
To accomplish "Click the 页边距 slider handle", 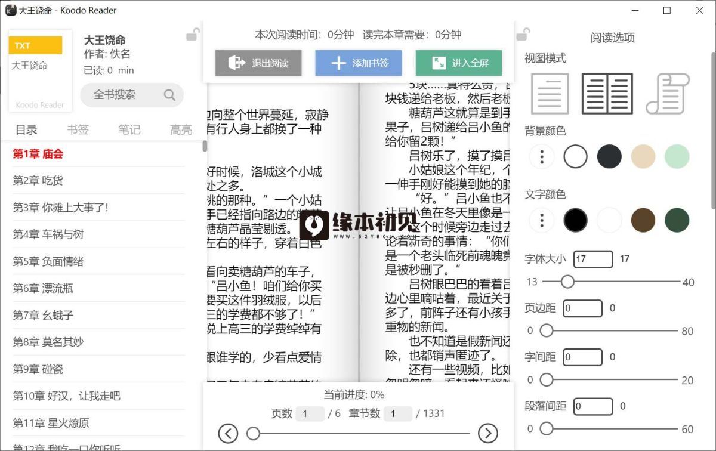I will coord(546,330).
